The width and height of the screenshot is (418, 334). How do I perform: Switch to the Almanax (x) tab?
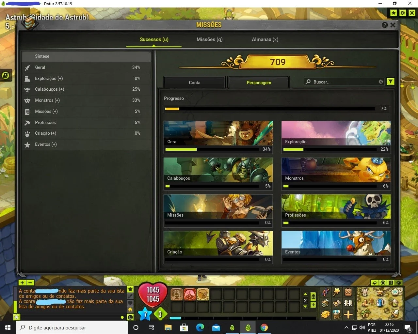point(265,39)
